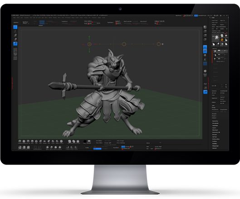Click the paintbrush icon on second subtool row

(225, 54)
